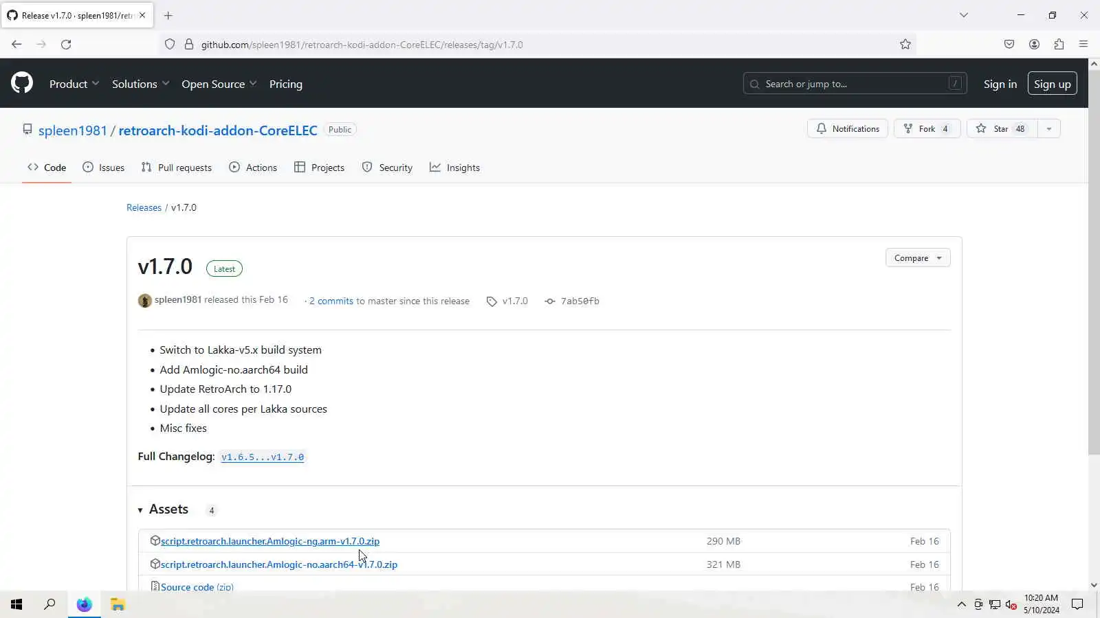Open spleen1981 author link in release
The image size is (1100, 618).
(x=178, y=300)
